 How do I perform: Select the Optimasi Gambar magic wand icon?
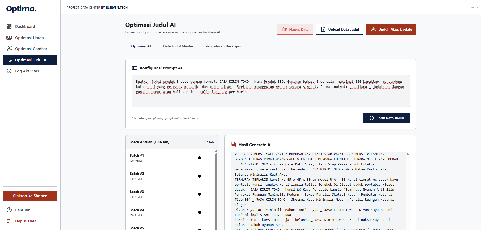click(9, 49)
